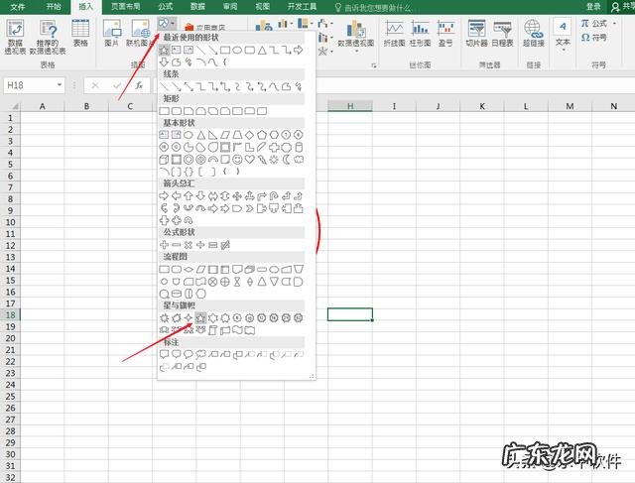635x483 pixels.
Task: Pick the 4-point star shape
Action: tap(189, 318)
